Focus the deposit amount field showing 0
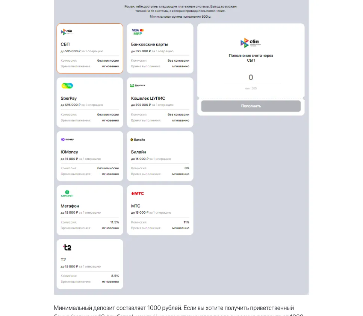Image resolution: width=363 pixels, height=316 pixels. tap(251, 77)
